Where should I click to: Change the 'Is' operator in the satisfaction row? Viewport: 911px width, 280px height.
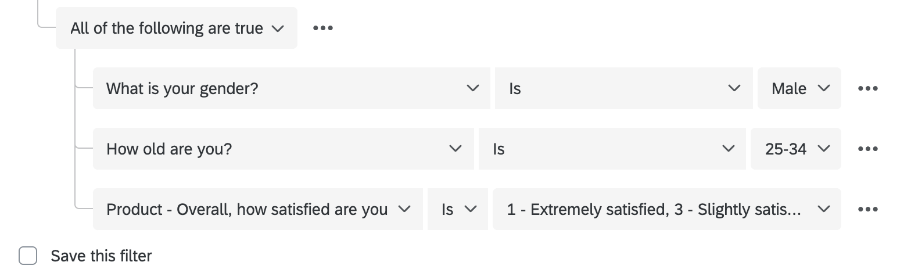(458, 209)
